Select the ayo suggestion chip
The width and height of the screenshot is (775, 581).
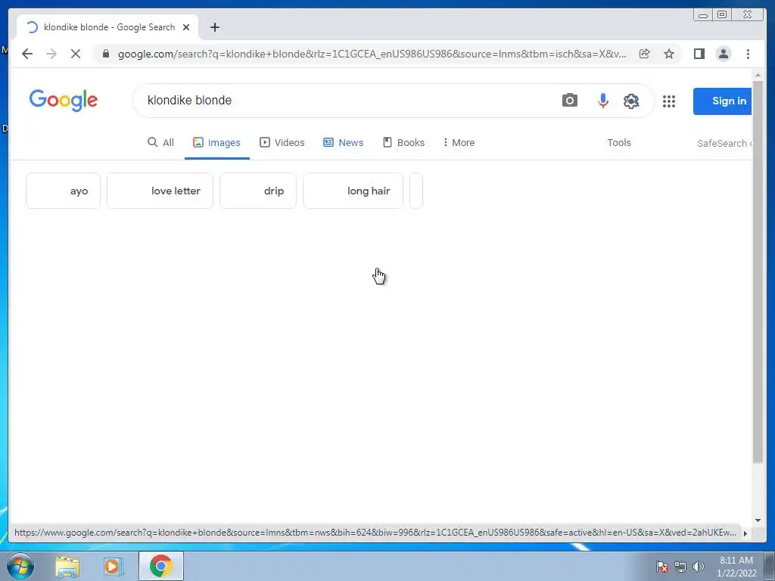(64, 191)
